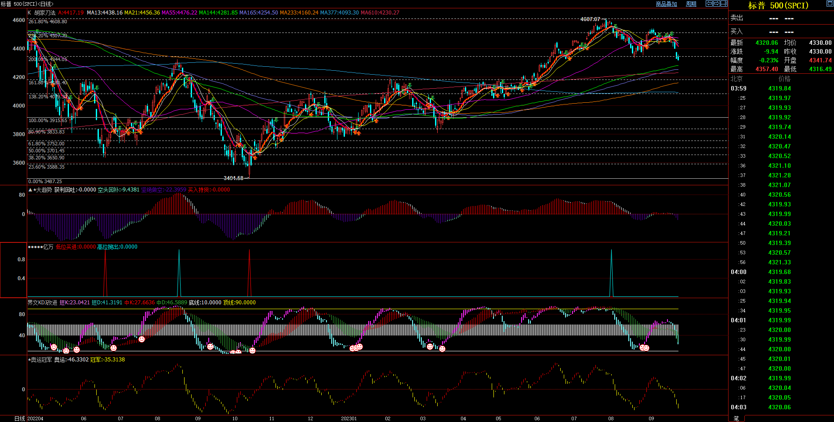
Task: Click the smiley marker near month 07
Action: tap(113, 348)
